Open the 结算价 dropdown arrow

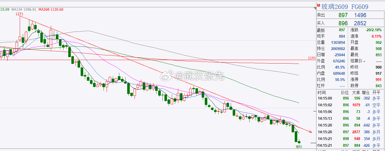click(x=364, y=61)
